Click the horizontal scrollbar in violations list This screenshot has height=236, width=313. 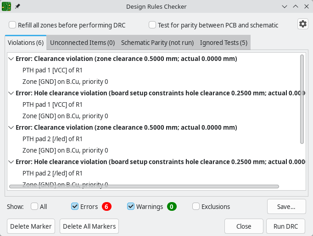coord(144,187)
